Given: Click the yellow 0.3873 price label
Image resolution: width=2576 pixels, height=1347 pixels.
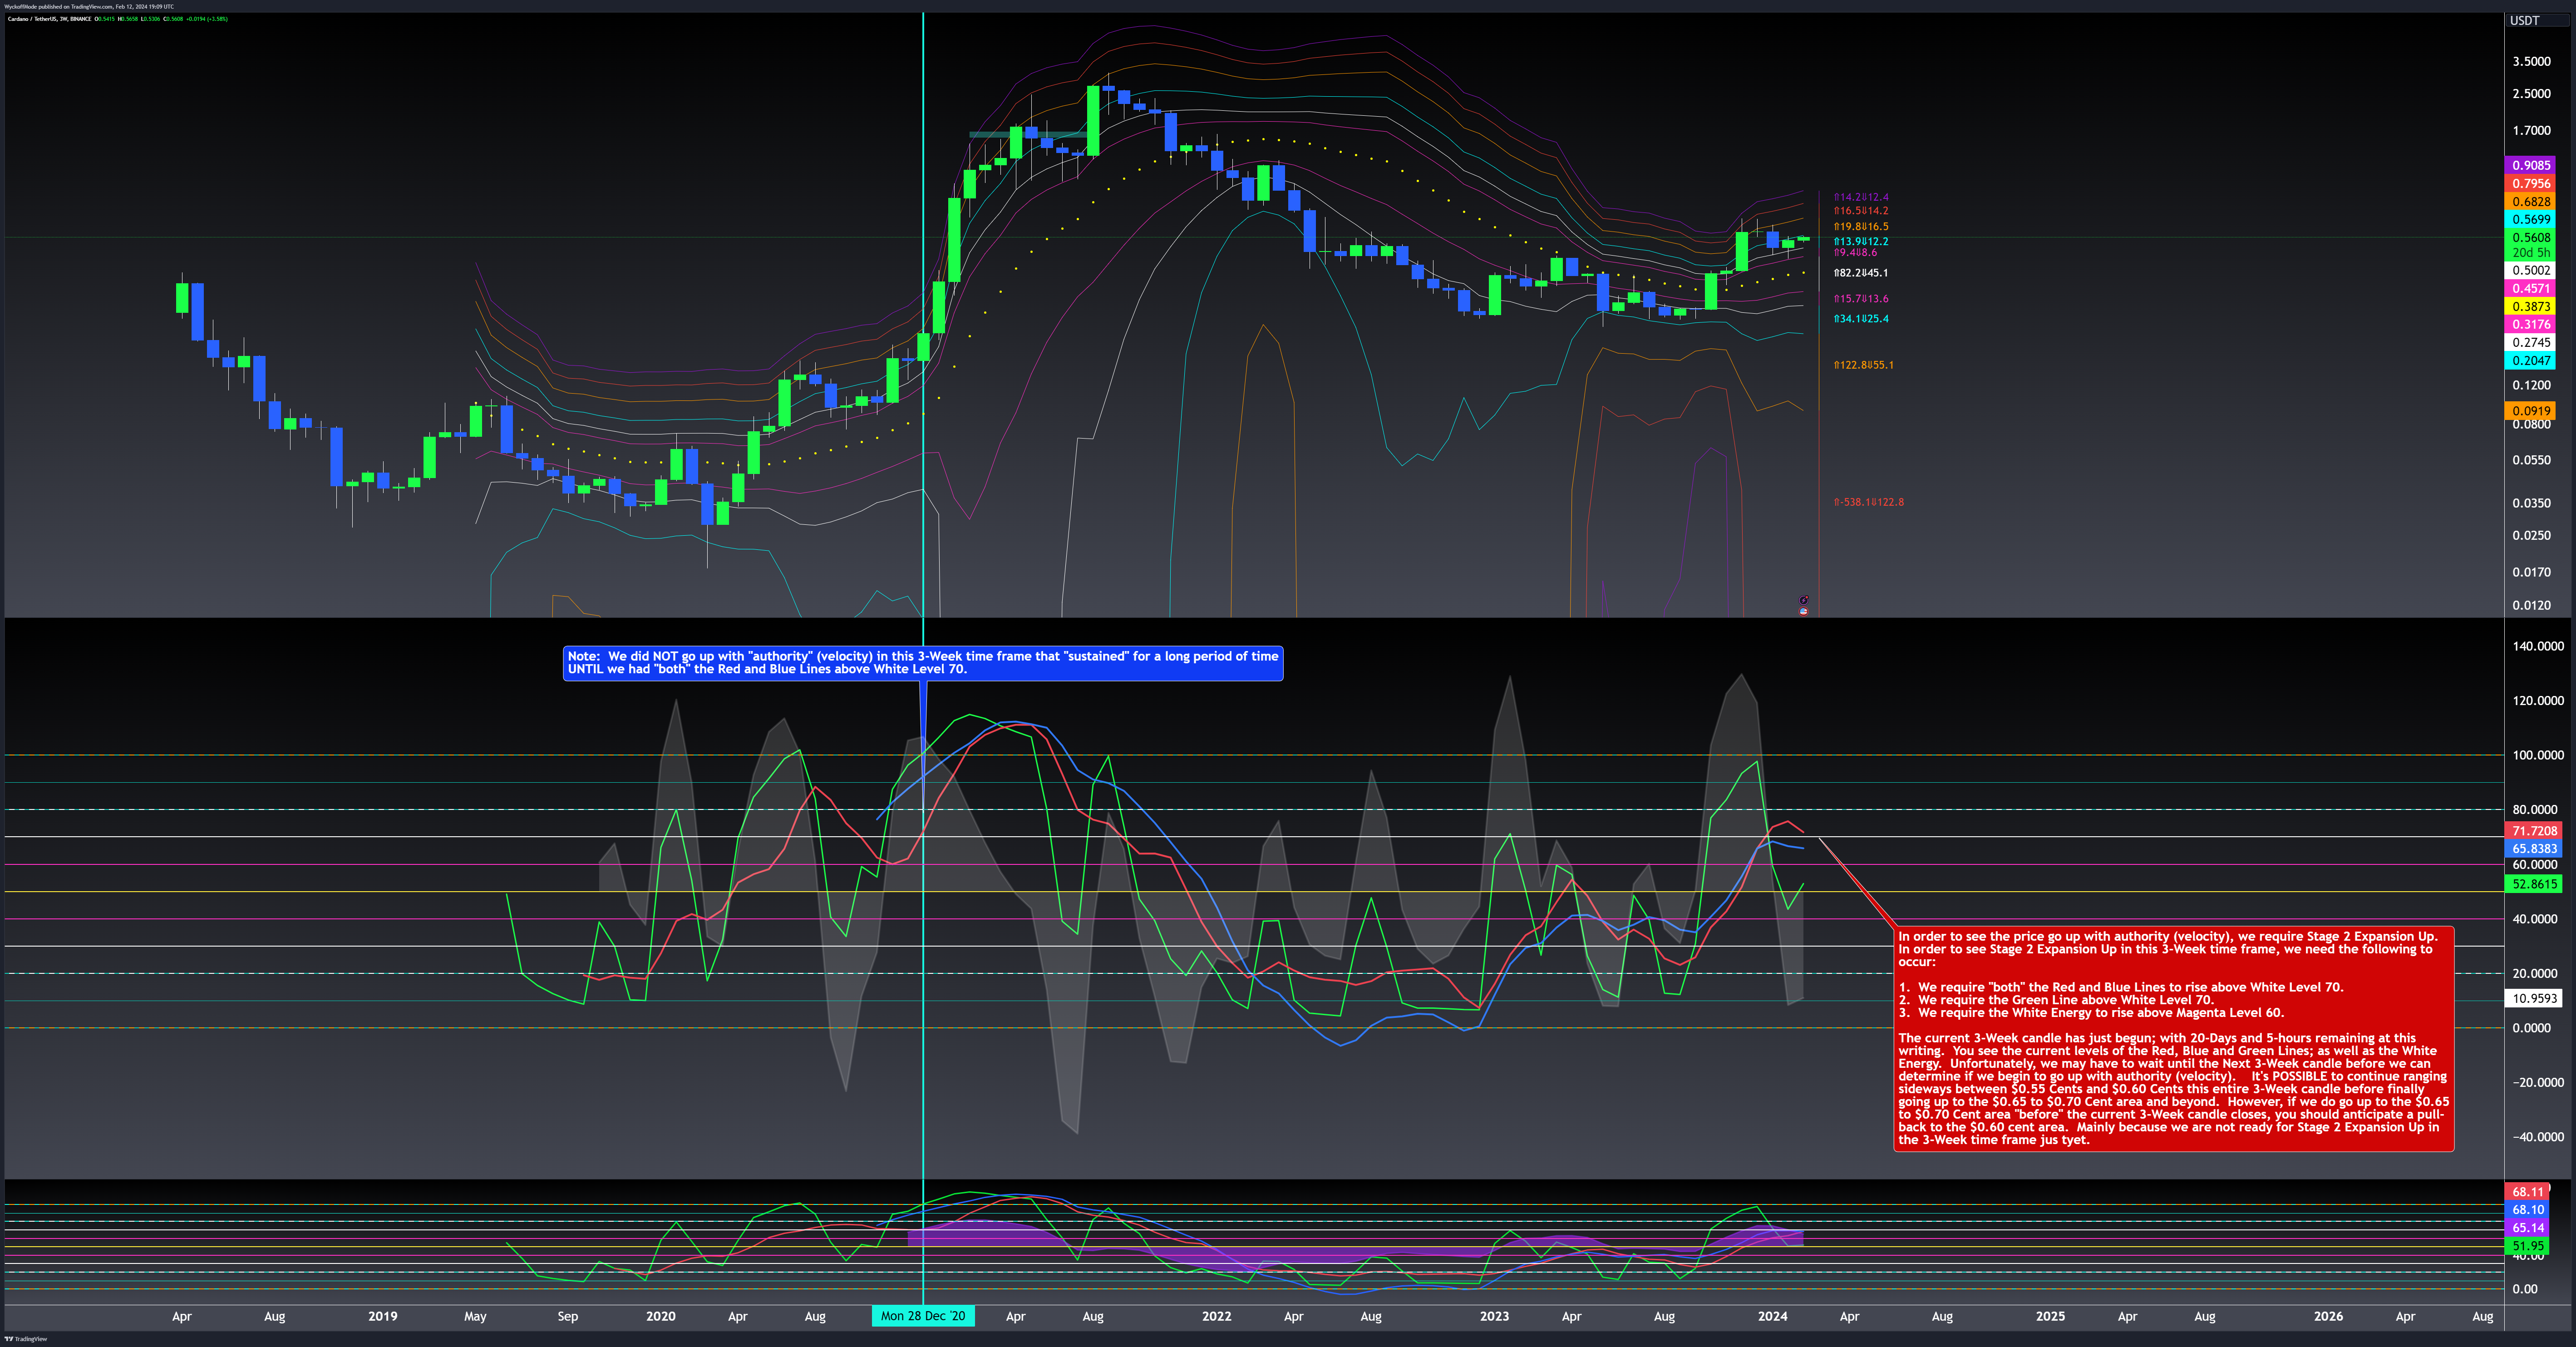Looking at the screenshot, I should (x=2531, y=306).
